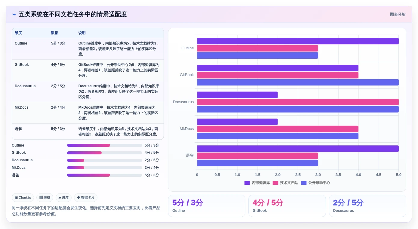Click the summary paragraph under the tag chips
Screen dimensions: 418x229
tap(86, 211)
